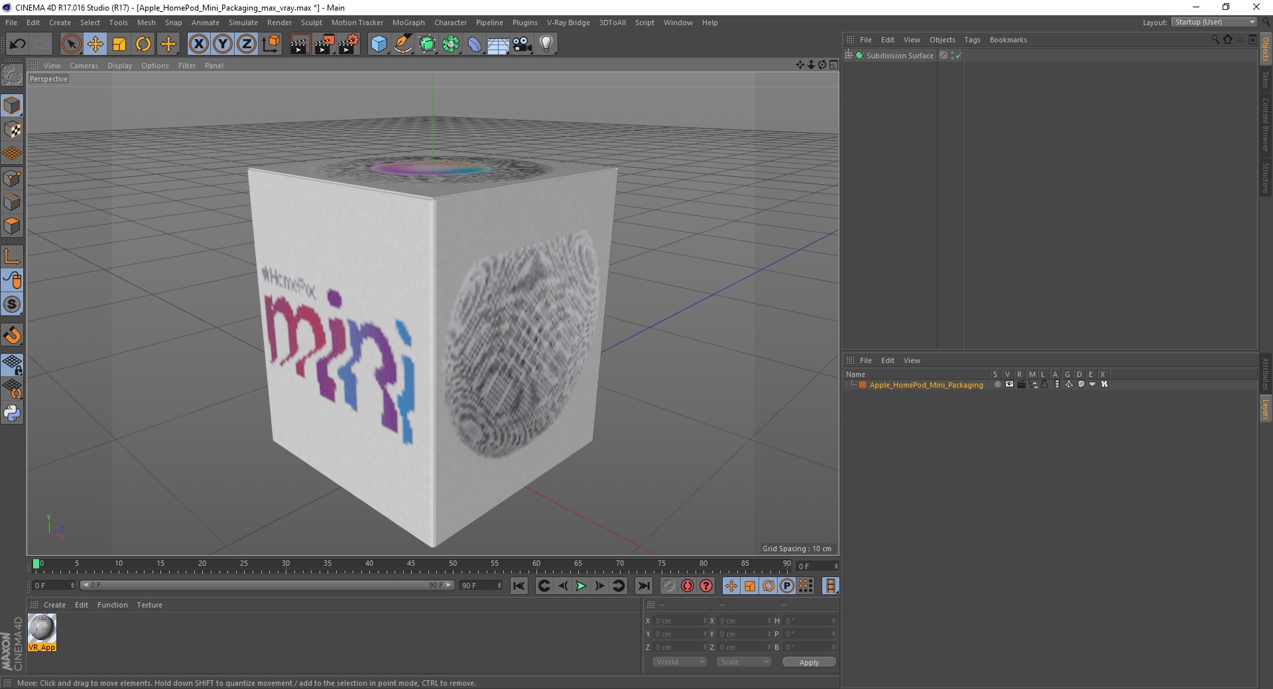Image resolution: width=1273 pixels, height=689 pixels.
Task: Activate the Scale tool in top toolbar
Action: click(x=119, y=44)
